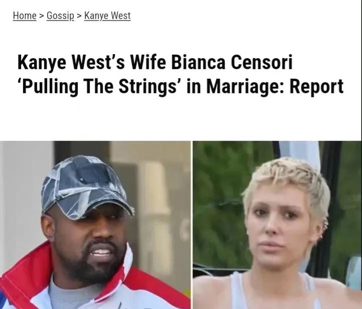Click the name Bianca Censori in headline
Viewport: 362px width, 309px height.
coord(232,62)
